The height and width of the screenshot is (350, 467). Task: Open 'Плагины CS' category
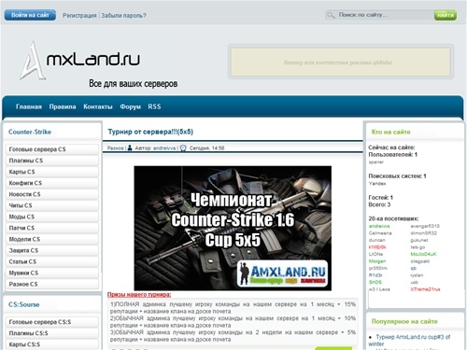coord(52,161)
